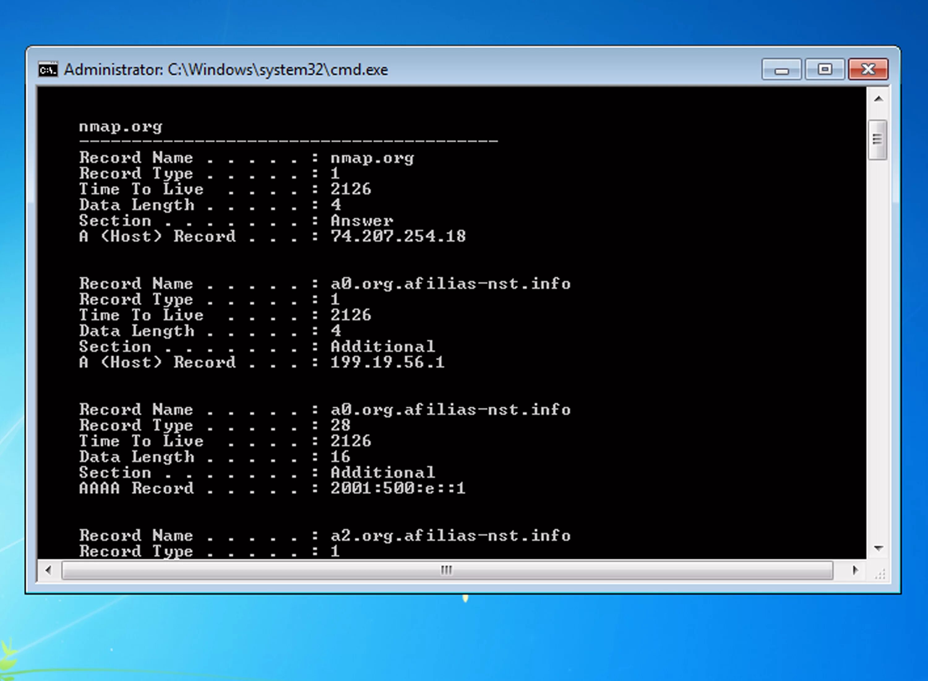Click the Answer section value
928x681 pixels.
click(x=362, y=221)
